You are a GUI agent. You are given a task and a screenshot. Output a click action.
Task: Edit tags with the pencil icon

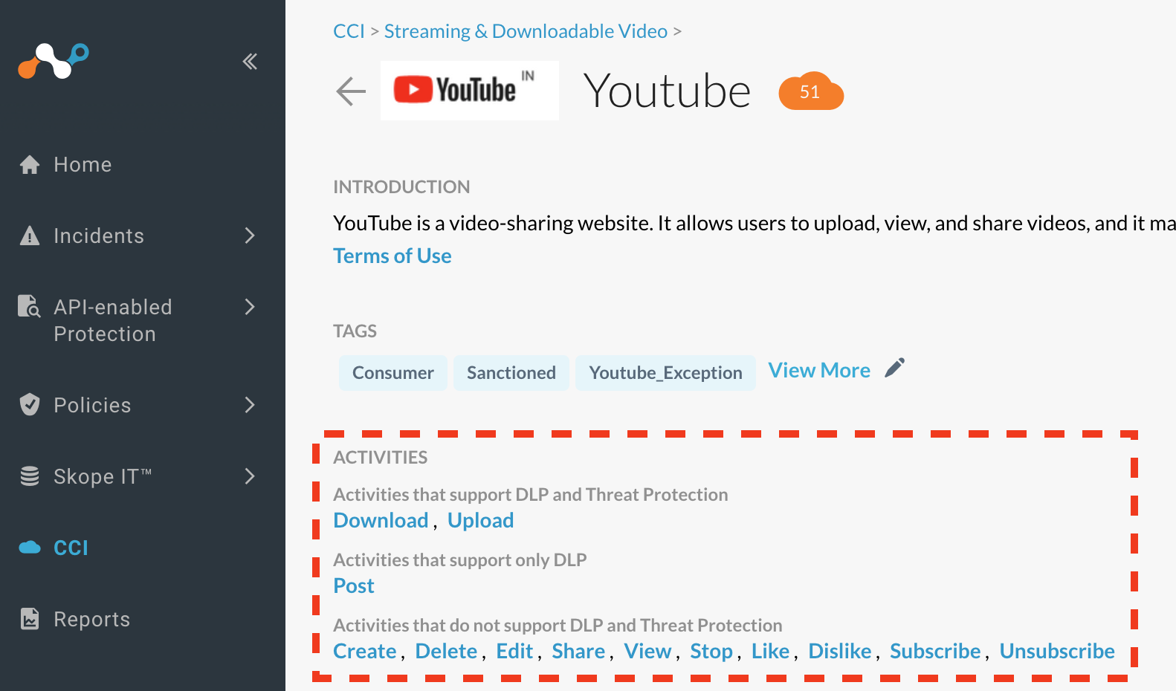tap(895, 368)
